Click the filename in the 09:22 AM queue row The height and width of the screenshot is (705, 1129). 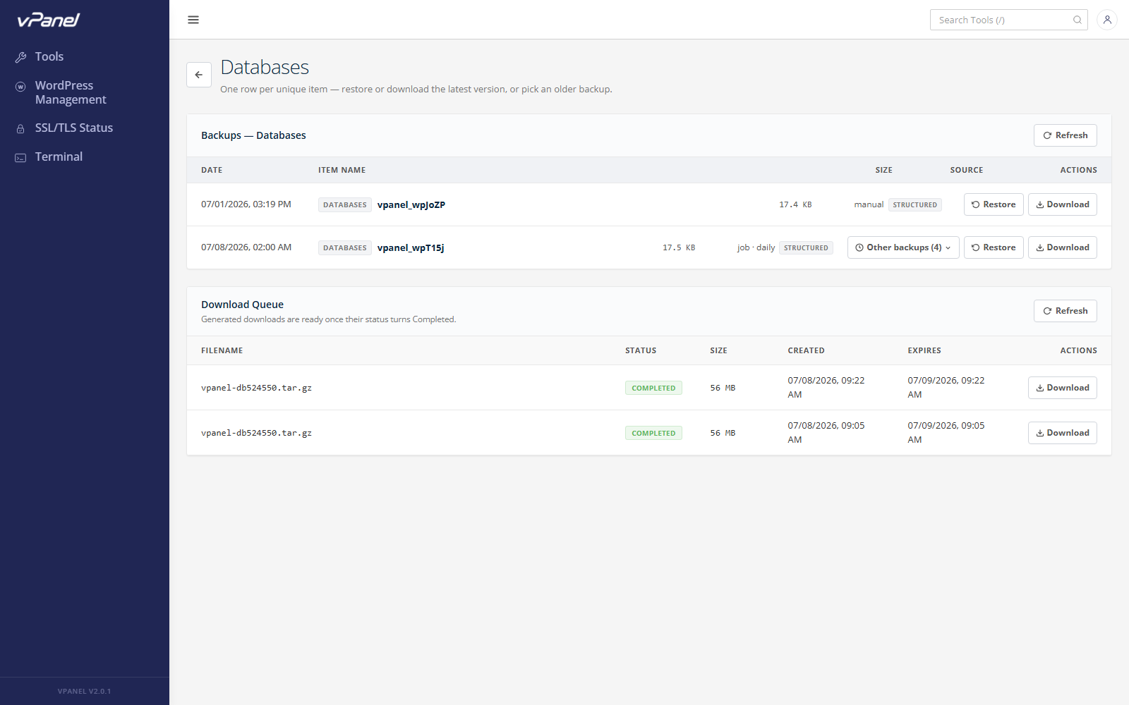coord(256,388)
